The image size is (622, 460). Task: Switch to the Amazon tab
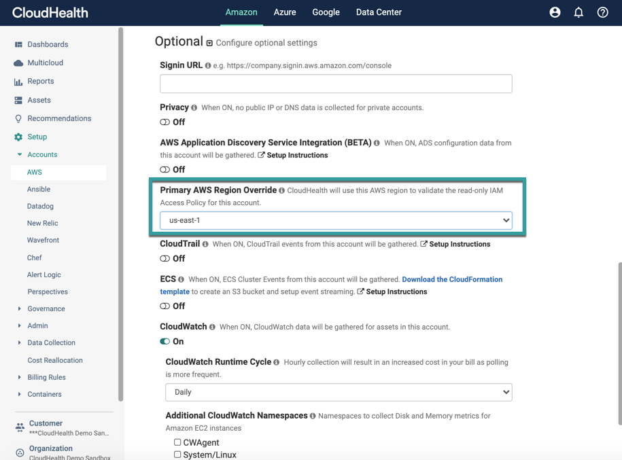click(241, 12)
